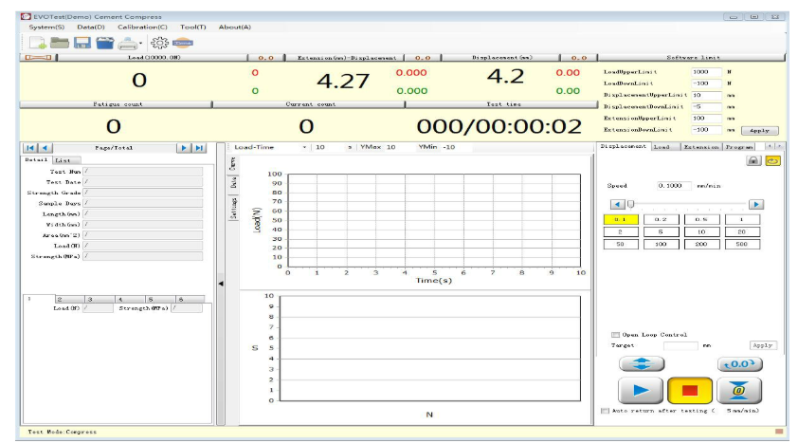The width and height of the screenshot is (798, 443).
Task: Jump to the last test page
Action: [x=199, y=148]
